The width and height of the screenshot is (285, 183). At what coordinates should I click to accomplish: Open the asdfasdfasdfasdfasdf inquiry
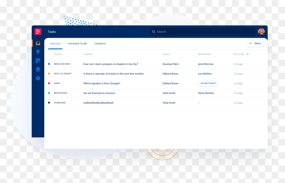pos(98,103)
